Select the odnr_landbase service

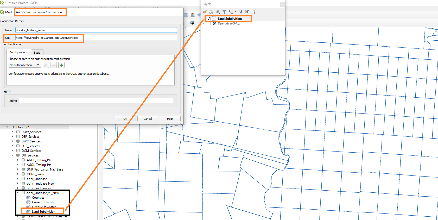[x=37, y=179]
